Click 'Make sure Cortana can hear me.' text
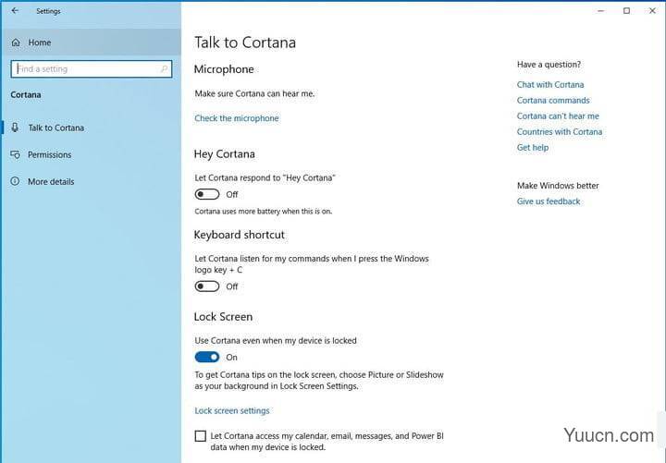 [255, 93]
